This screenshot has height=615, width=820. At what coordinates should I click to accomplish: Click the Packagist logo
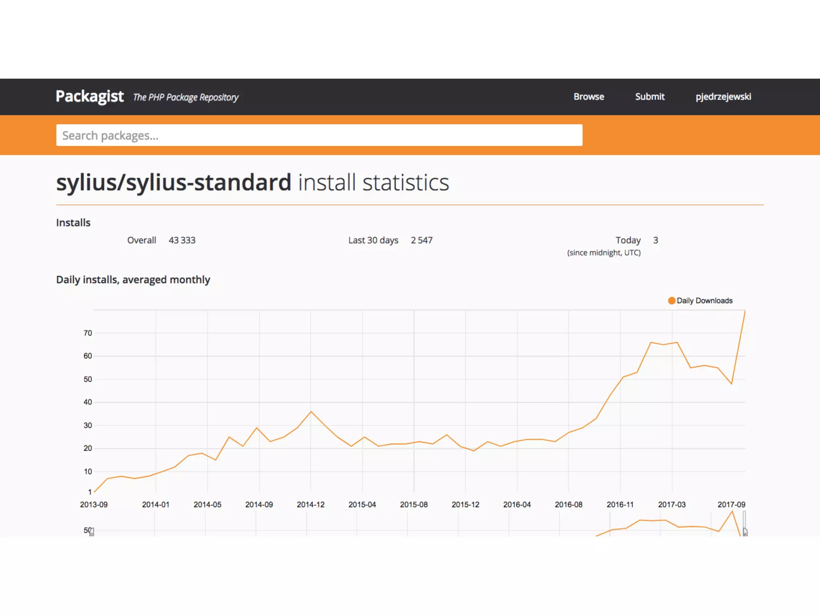pyautogui.click(x=90, y=96)
